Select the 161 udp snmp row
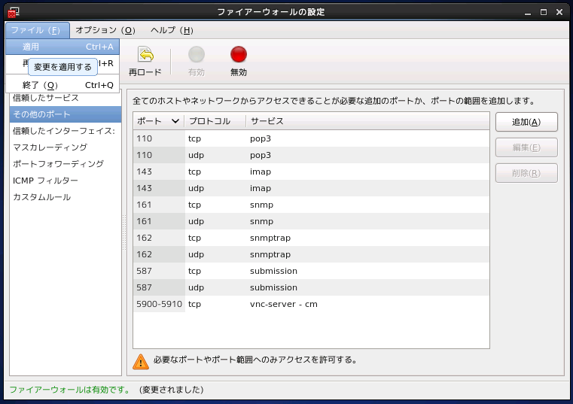 312,221
